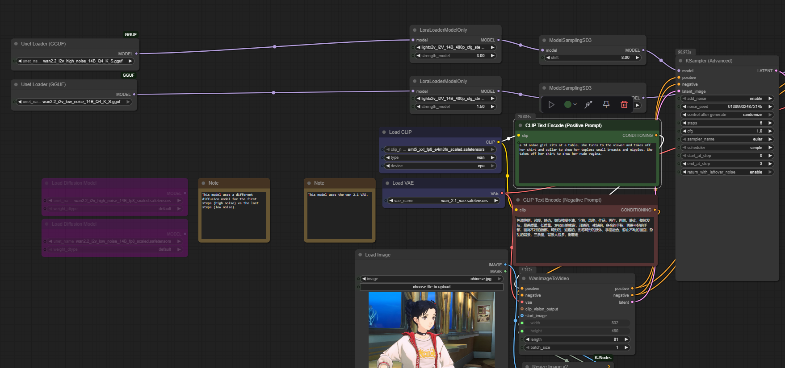785x368 pixels.
Task: Collapse the WanImageToVideo node
Action: 524,278
